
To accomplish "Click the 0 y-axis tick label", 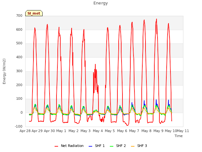I will pyautogui.click(x=21, y=113).
